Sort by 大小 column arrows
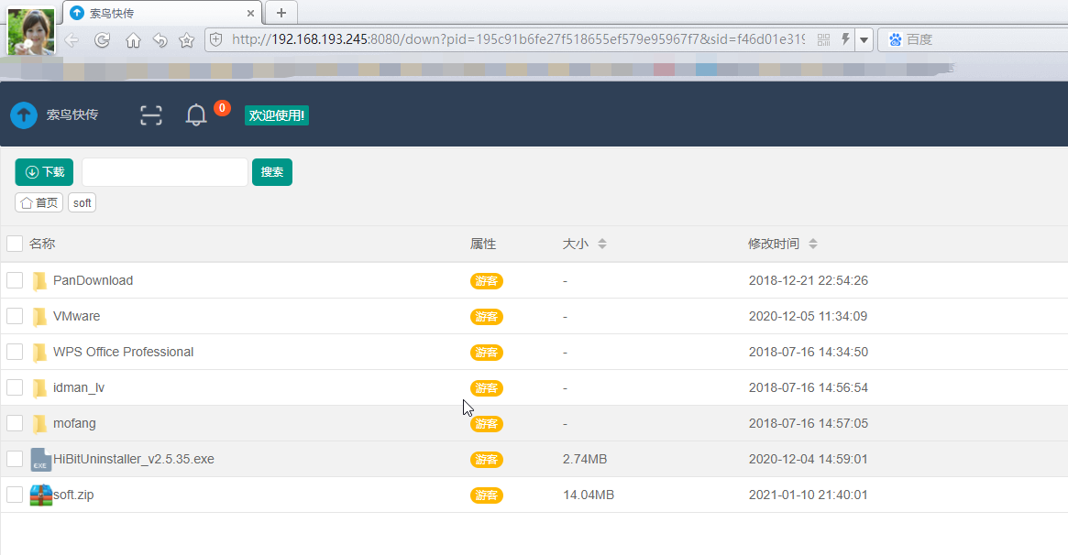Image resolution: width=1068 pixels, height=555 pixels. (x=602, y=244)
